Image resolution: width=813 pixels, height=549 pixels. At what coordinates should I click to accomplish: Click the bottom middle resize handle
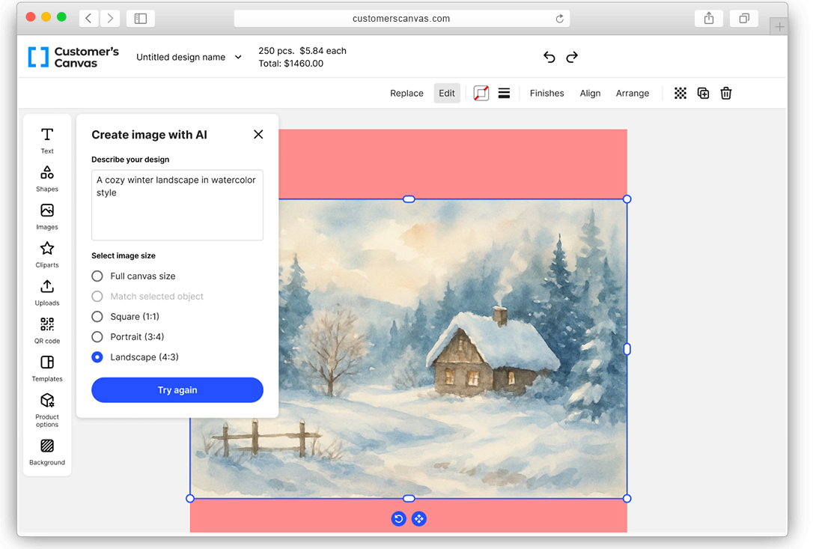pos(409,498)
